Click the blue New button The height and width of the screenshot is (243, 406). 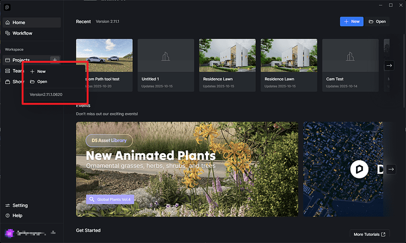(x=351, y=22)
